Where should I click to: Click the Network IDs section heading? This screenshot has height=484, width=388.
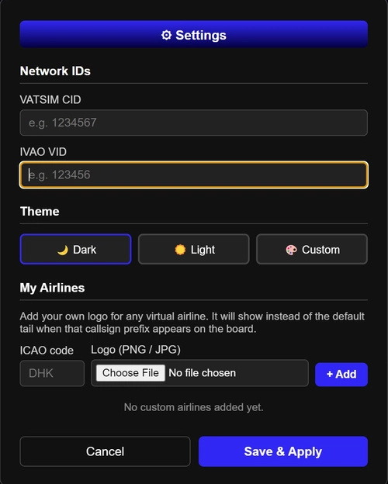[x=55, y=71]
